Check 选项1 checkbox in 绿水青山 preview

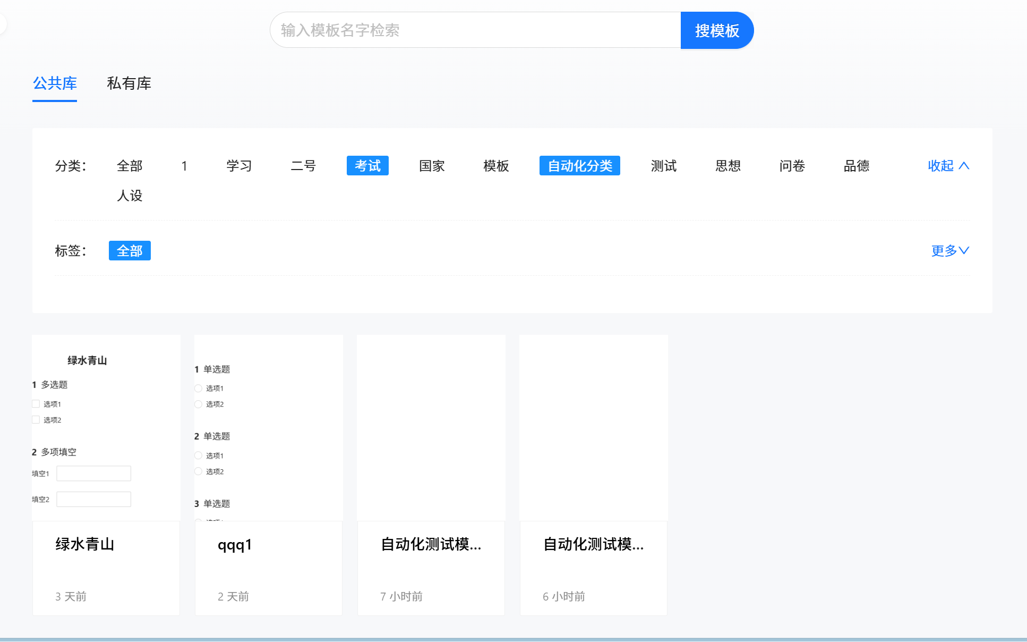point(36,404)
